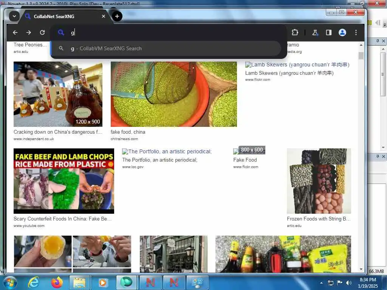Open the three-dot browser menu
The height and width of the screenshot is (290, 387).
coord(356,32)
